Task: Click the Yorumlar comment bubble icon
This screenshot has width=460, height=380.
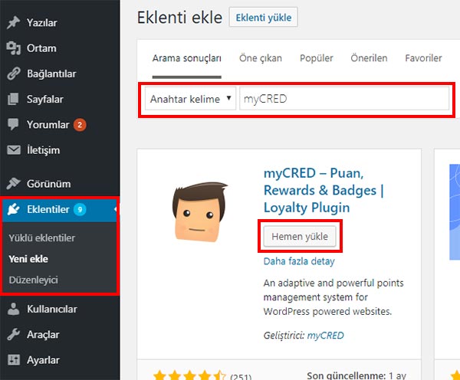Action: point(13,125)
